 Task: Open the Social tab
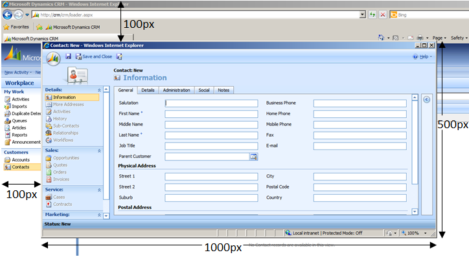tap(204, 90)
